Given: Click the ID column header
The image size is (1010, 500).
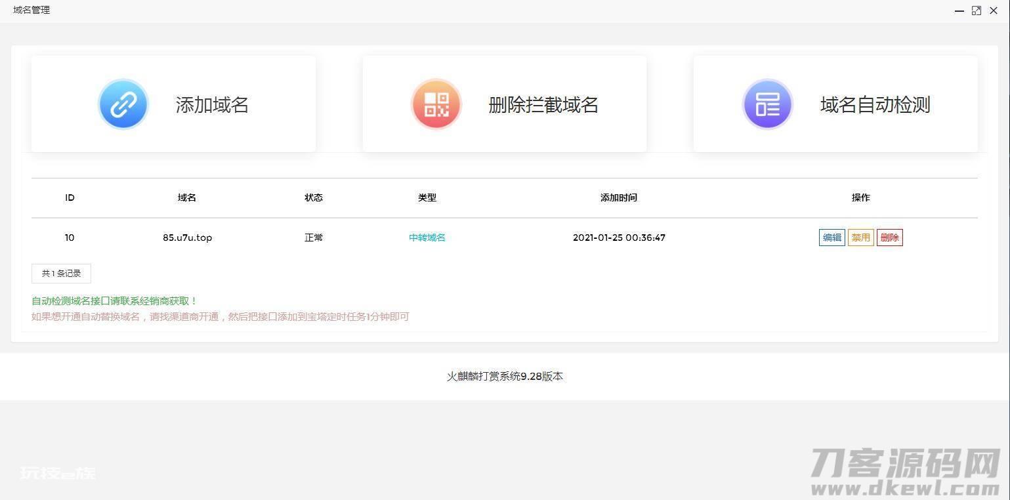Looking at the screenshot, I should tap(70, 198).
